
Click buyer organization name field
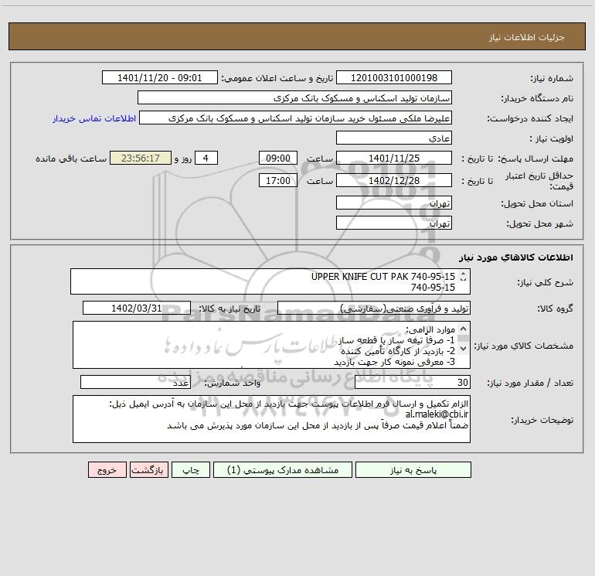click(294, 97)
